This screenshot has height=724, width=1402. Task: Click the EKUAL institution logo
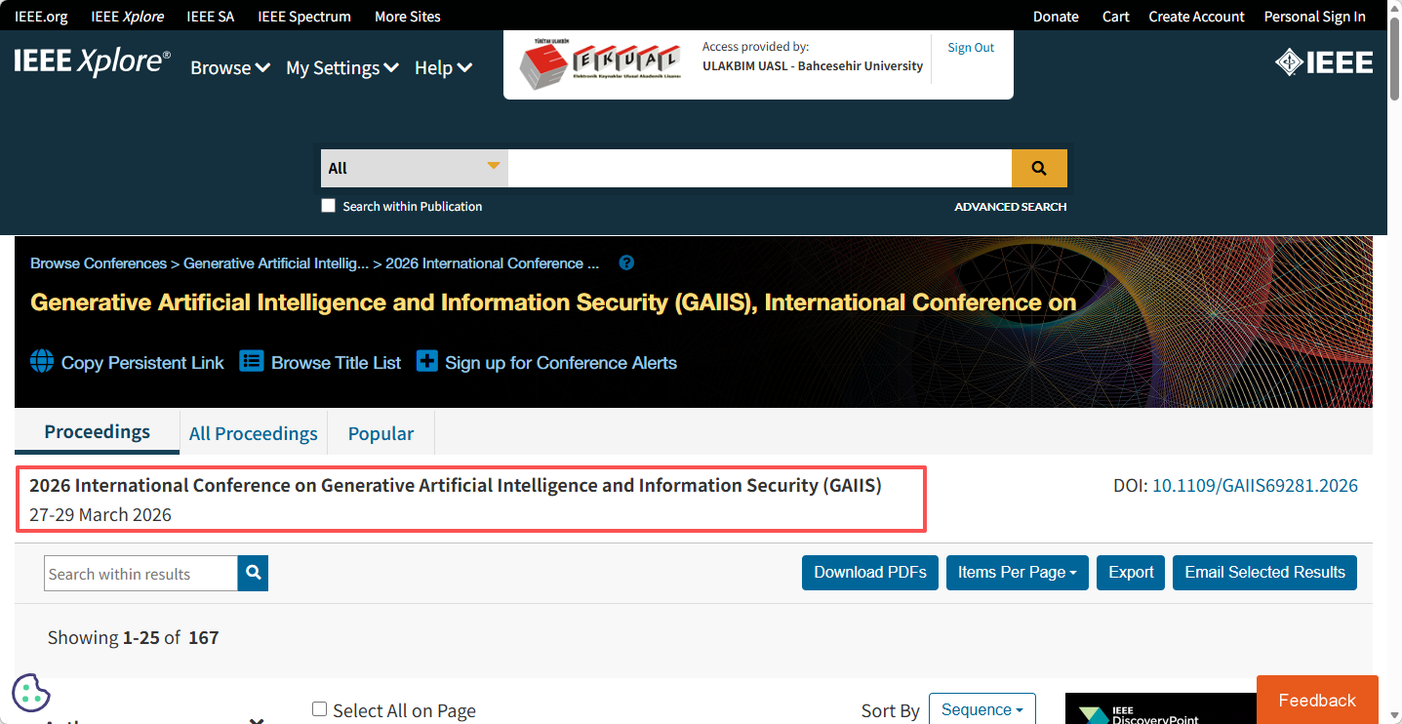pyautogui.click(x=599, y=64)
